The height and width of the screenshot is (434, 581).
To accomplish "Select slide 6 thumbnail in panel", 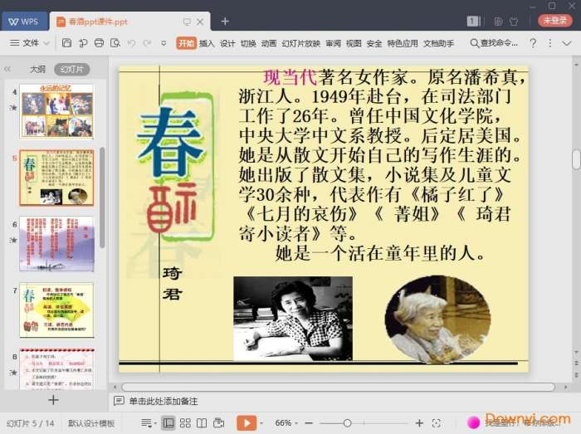I will [x=56, y=244].
